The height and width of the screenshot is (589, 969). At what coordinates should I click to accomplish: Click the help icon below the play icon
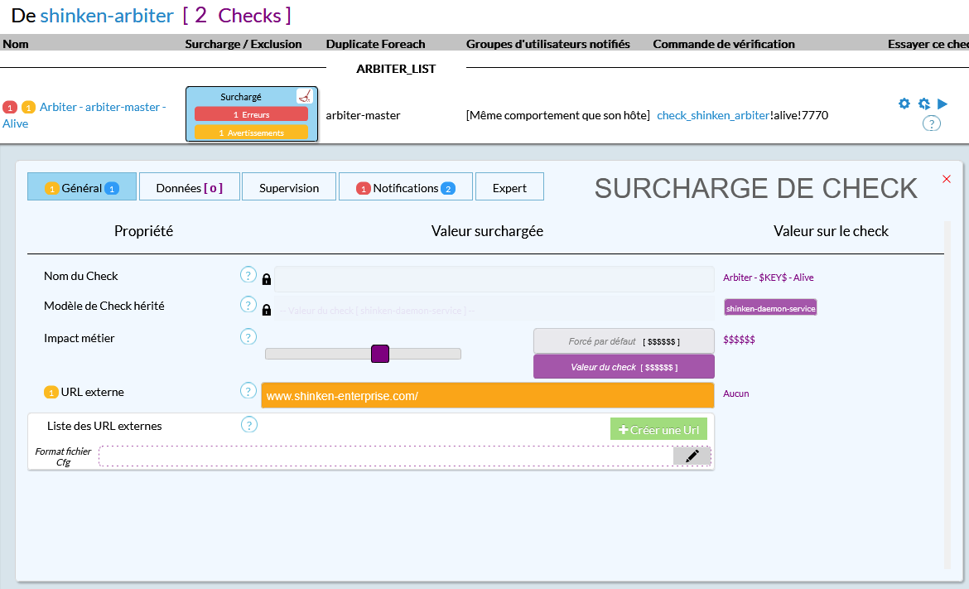coord(932,123)
